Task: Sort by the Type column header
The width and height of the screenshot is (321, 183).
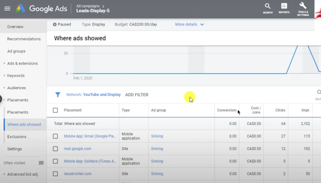Action: point(126,110)
